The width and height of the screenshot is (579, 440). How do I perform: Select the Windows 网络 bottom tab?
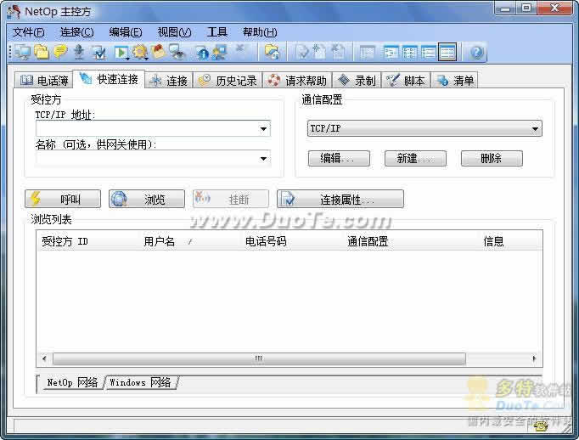click(x=141, y=383)
